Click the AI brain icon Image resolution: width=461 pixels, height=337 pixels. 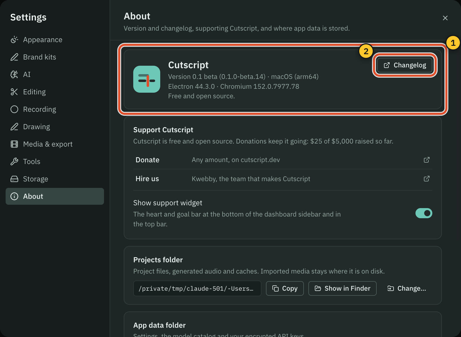pos(14,75)
